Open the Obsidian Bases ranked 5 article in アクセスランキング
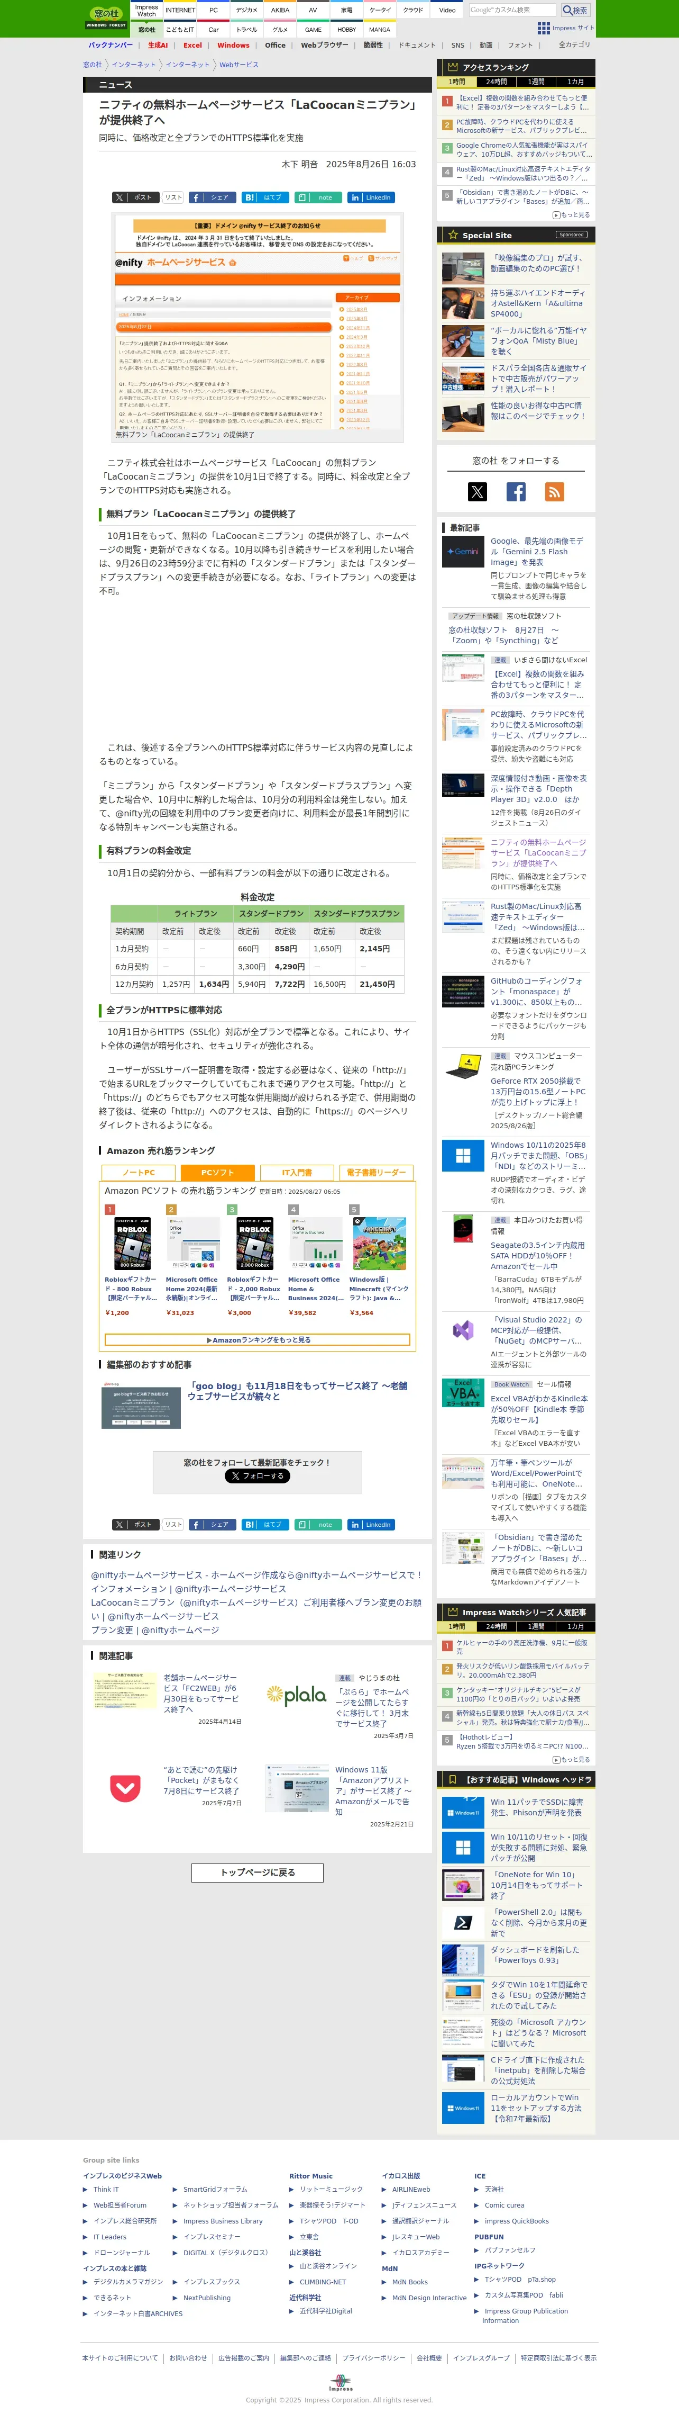The width and height of the screenshot is (679, 2422). pyautogui.click(x=522, y=195)
